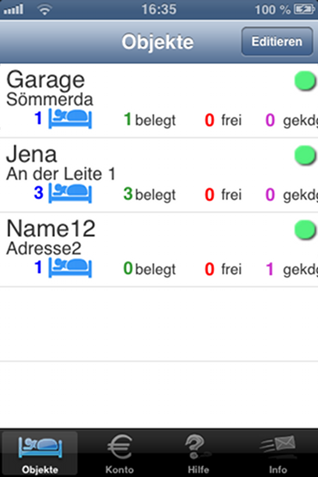
Task: Open the Hilfe question mark tab
Action: pyautogui.click(x=198, y=453)
